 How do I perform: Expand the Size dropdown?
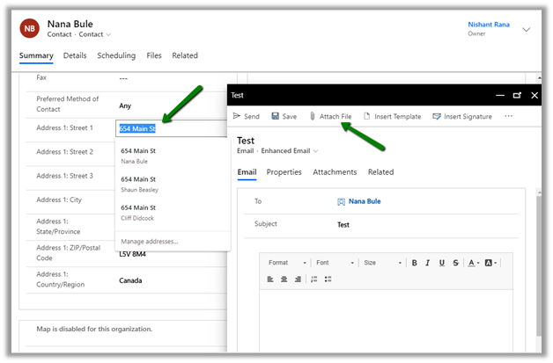pos(381,263)
